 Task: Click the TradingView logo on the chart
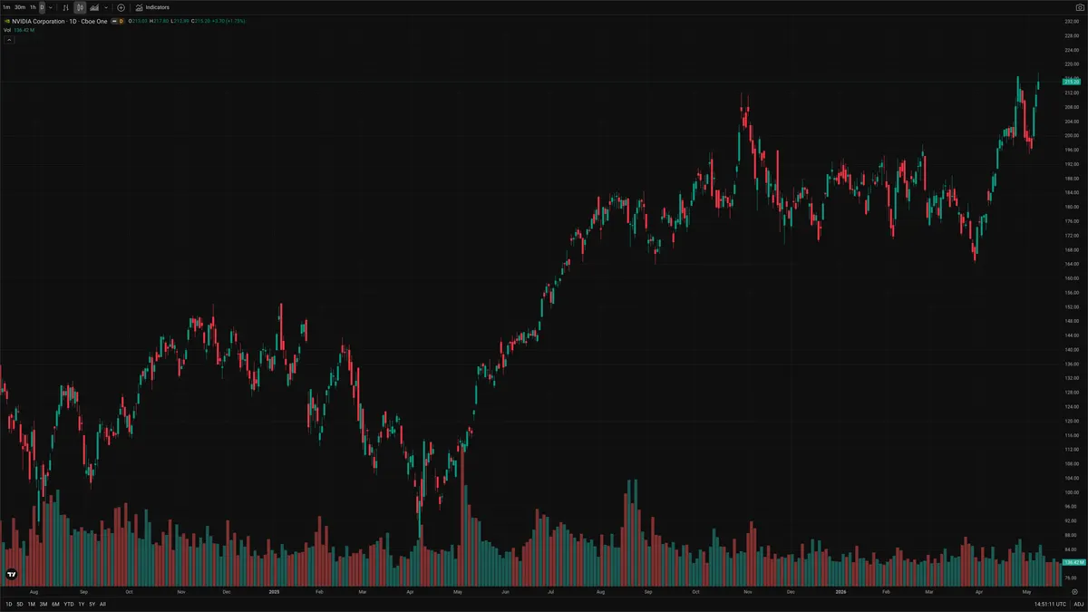[11, 573]
